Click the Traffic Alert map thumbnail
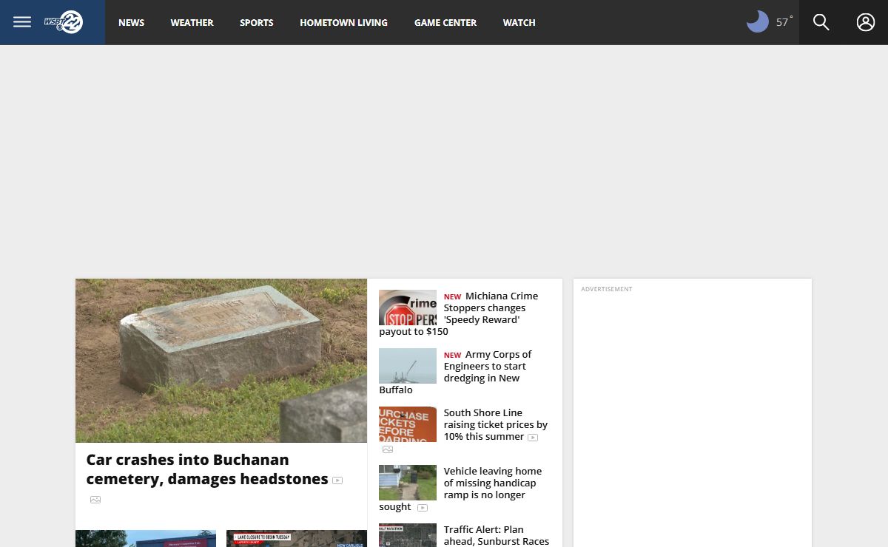Screen dimensions: 888x547 tap(408, 535)
